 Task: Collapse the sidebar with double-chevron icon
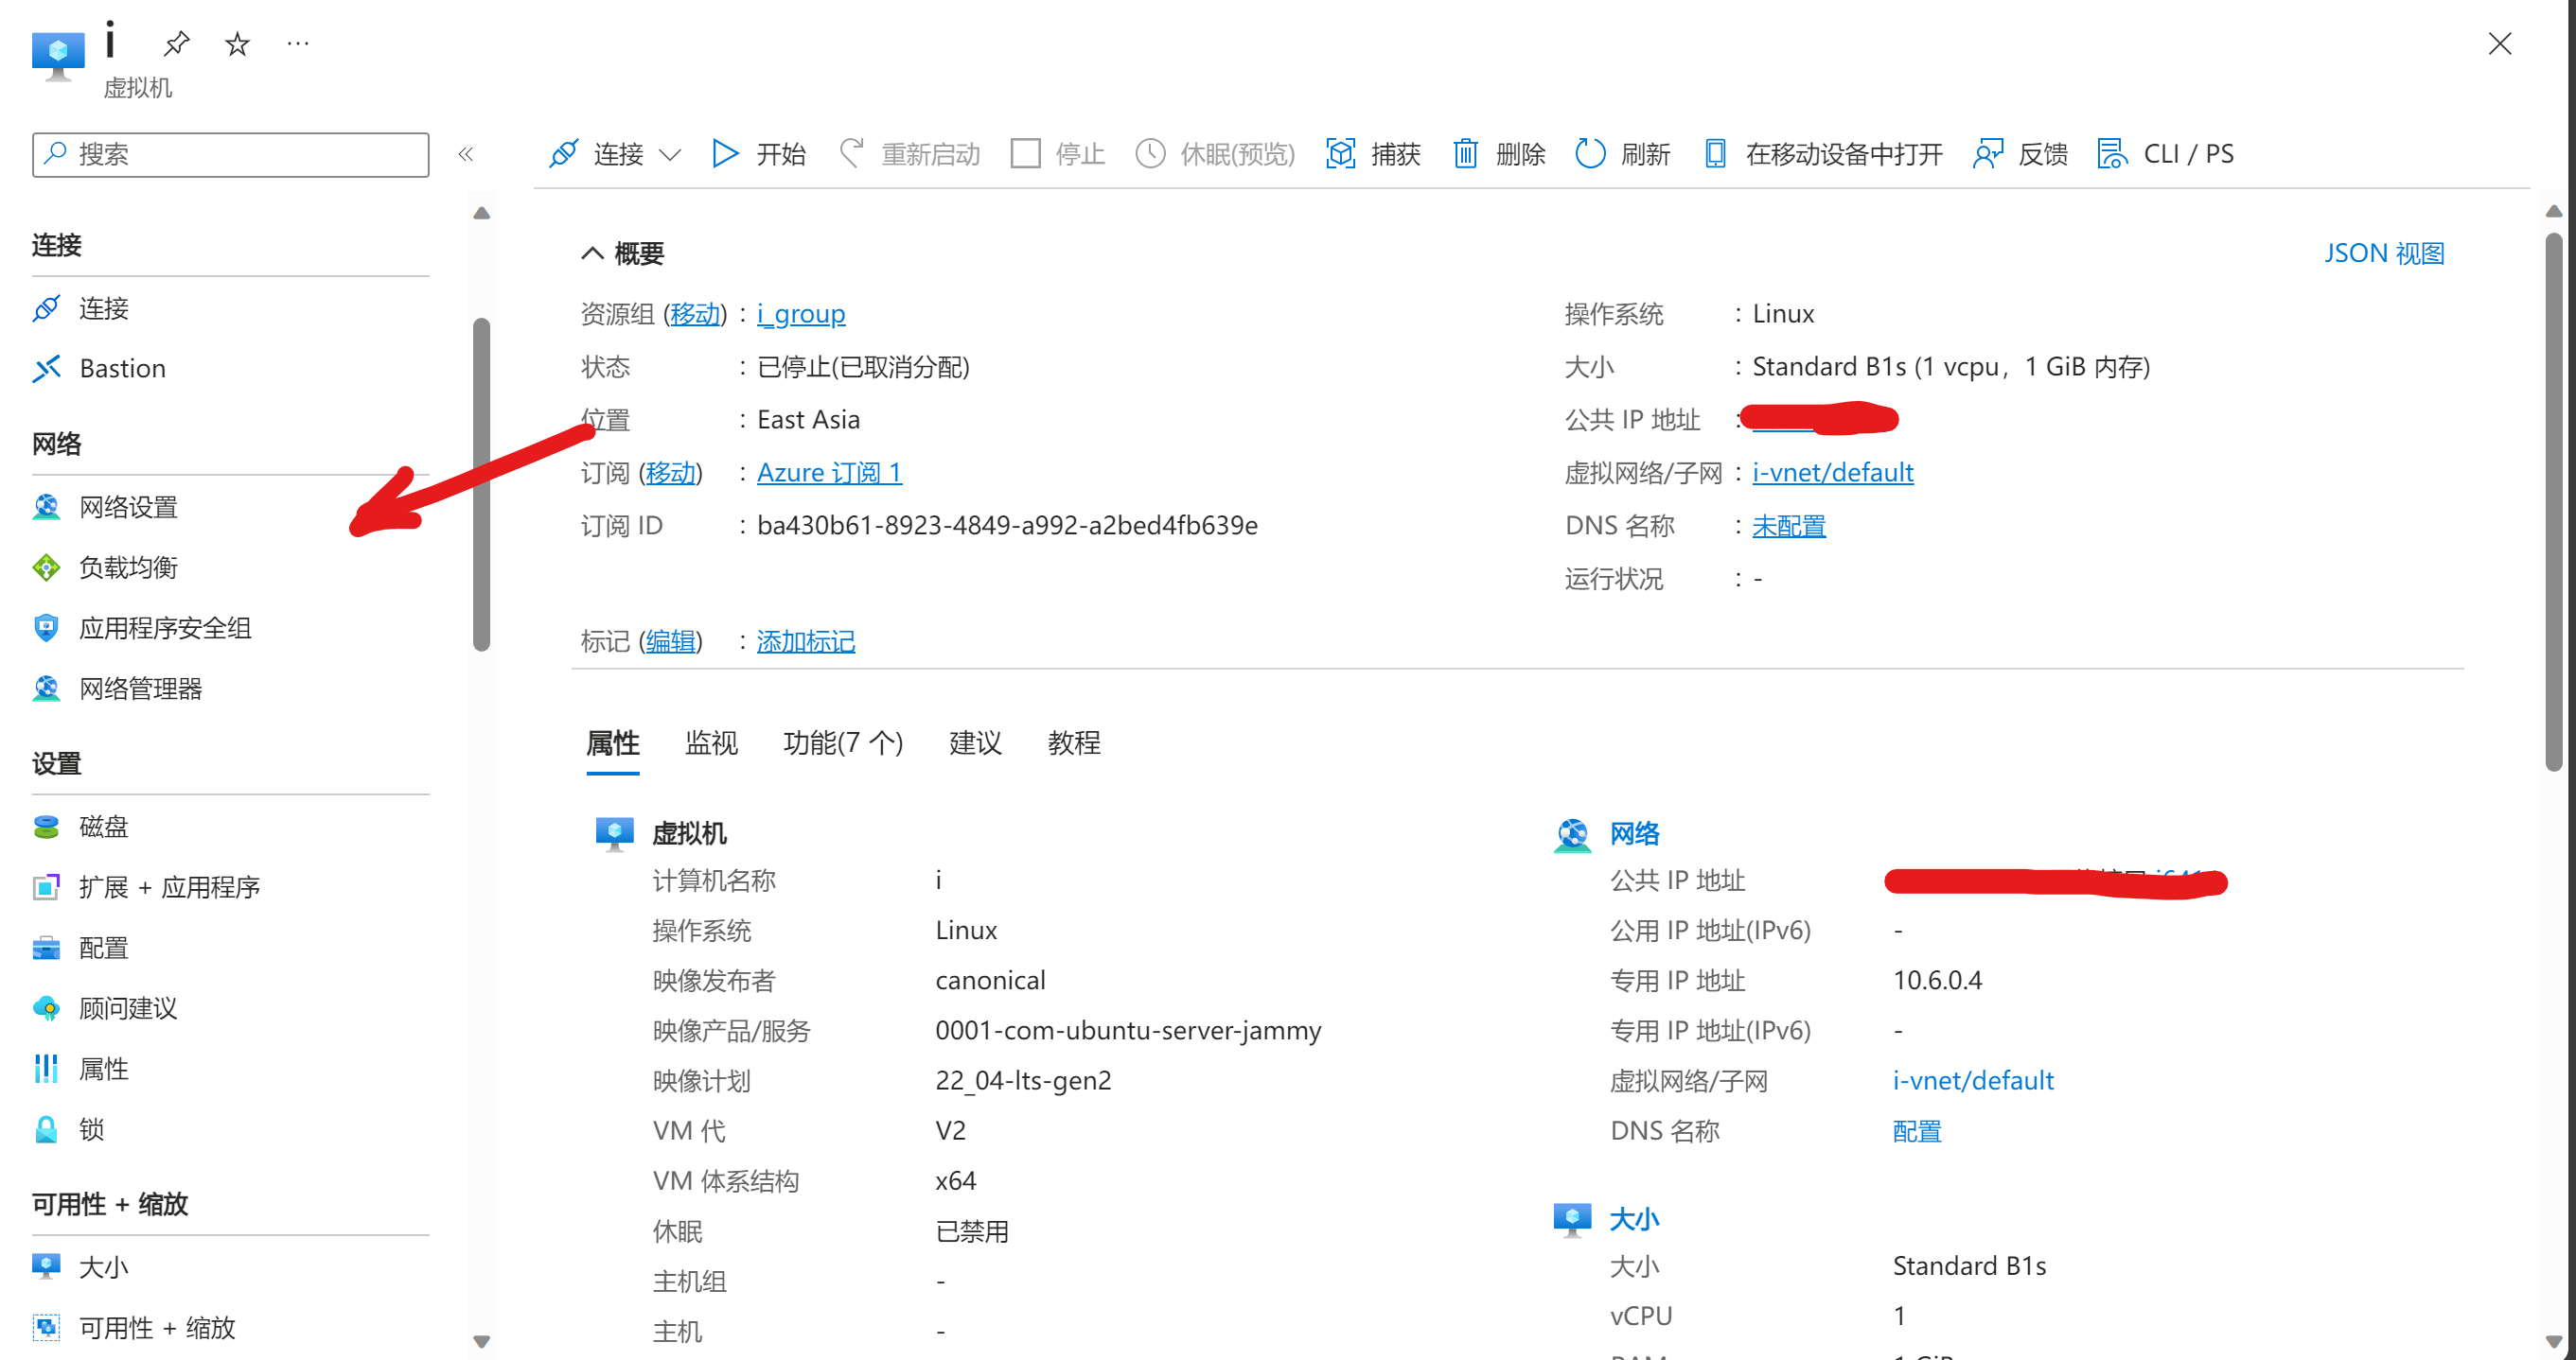tap(466, 154)
